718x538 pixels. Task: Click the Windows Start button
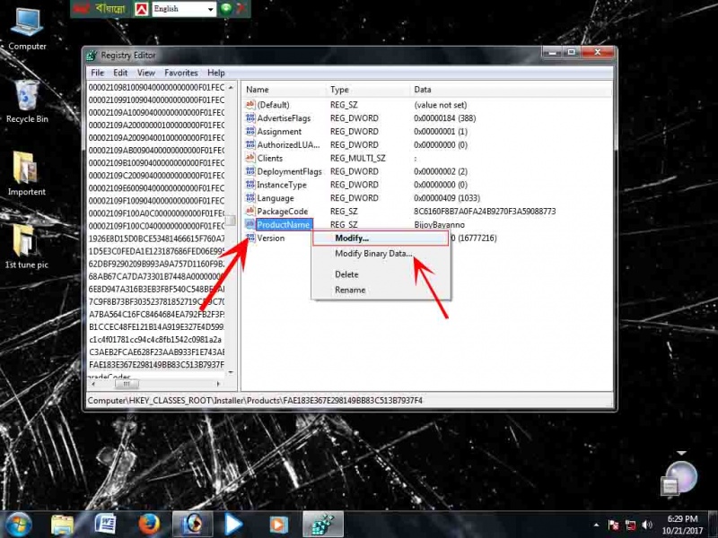(19, 525)
